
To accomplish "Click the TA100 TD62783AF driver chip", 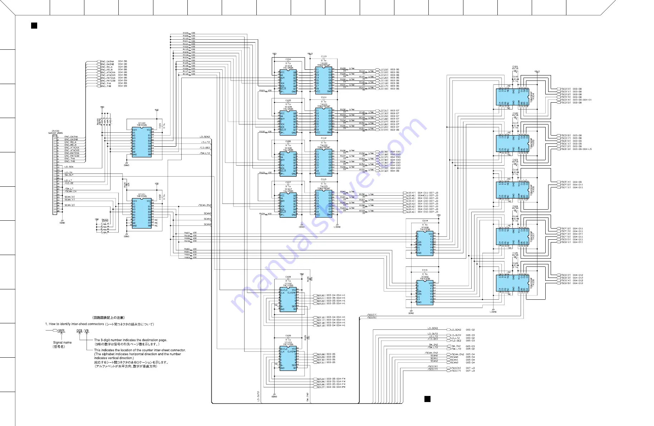I will [324, 80].
